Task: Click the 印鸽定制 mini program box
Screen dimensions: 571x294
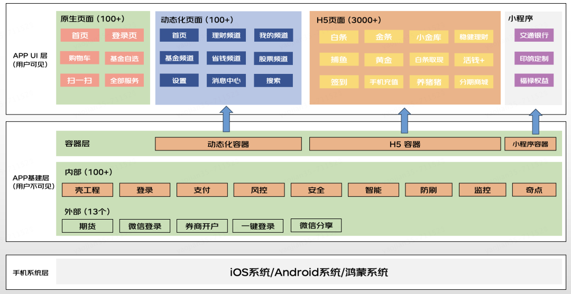Action: [x=534, y=58]
